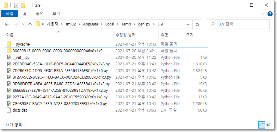Open the 파일 menu tab
This screenshot has width=277, height=132.
pos(9,14)
